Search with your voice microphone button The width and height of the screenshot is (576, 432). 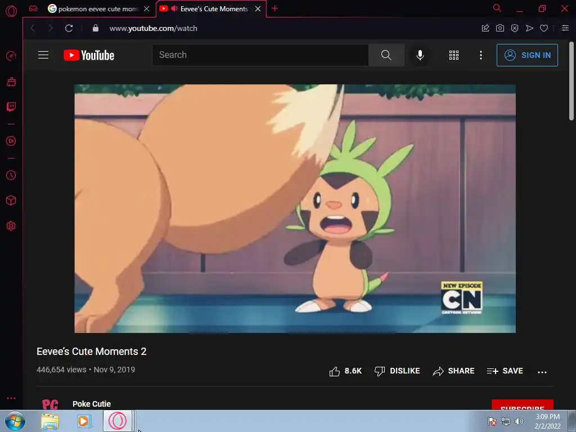[x=420, y=55]
